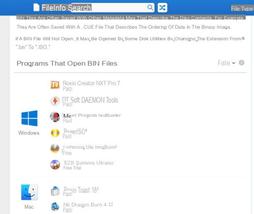Viewport: 254px width, 214px height.
Task: Click the external link icon beside Dragon Burn 4
Action: point(111,204)
